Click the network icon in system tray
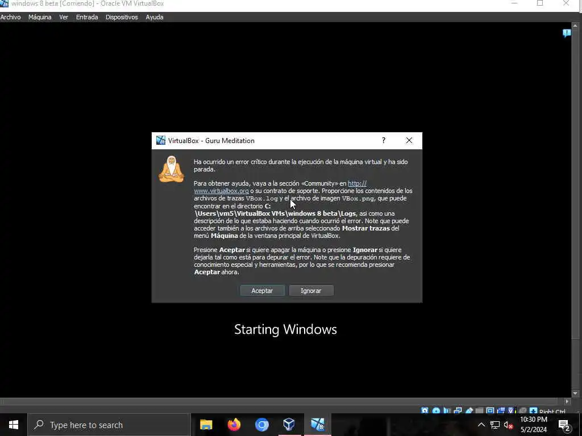This screenshot has height=436, width=582. click(x=495, y=425)
